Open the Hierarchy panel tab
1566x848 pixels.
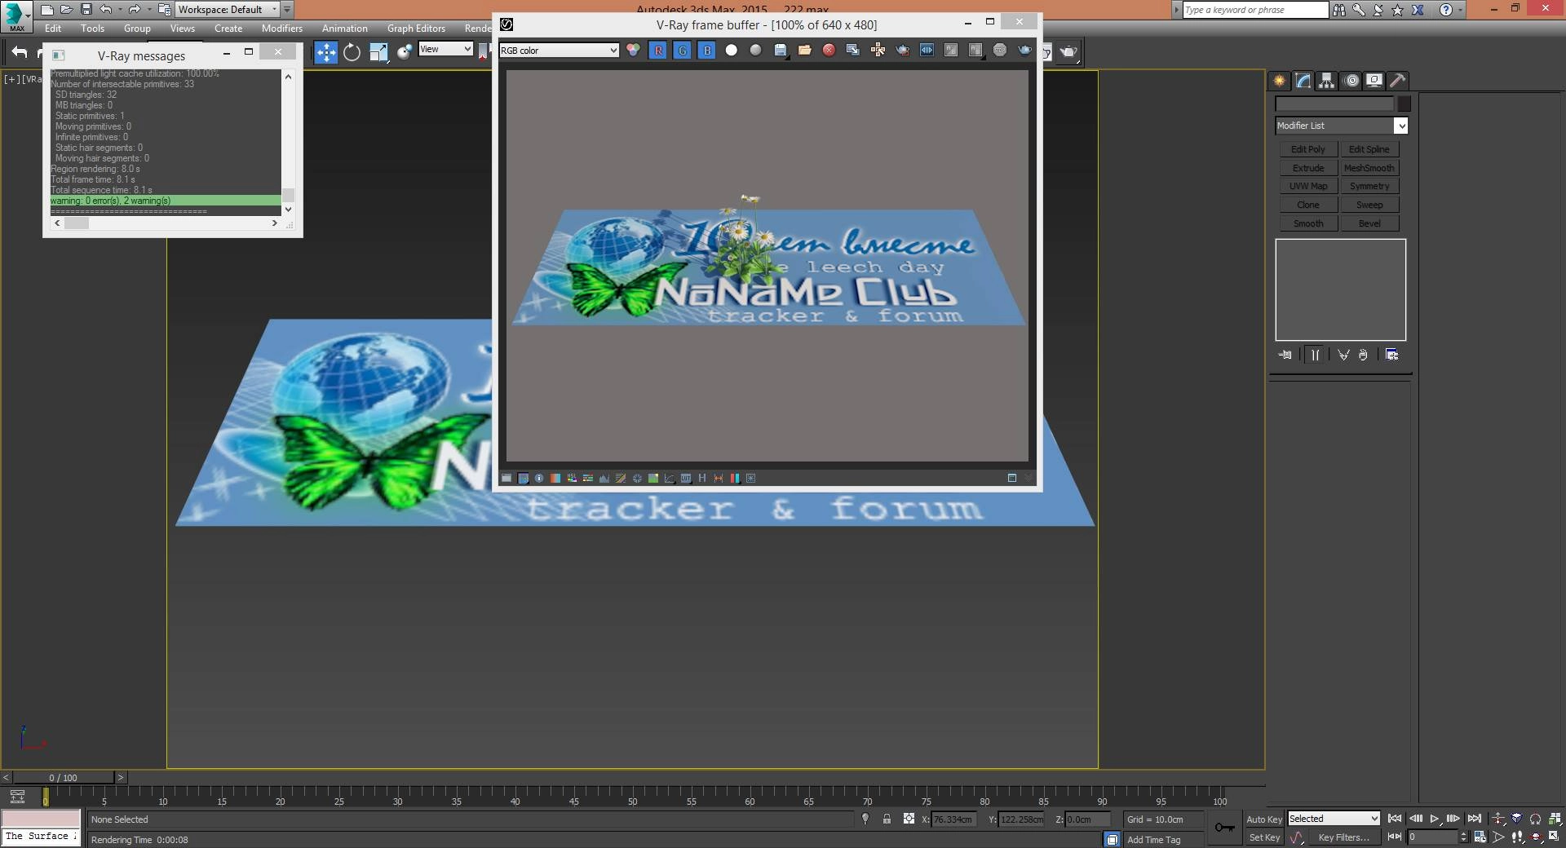tap(1326, 81)
